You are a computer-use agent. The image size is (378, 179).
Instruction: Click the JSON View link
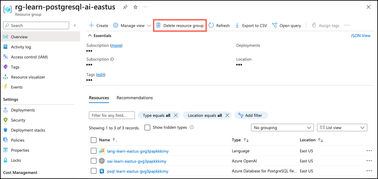click(360, 35)
